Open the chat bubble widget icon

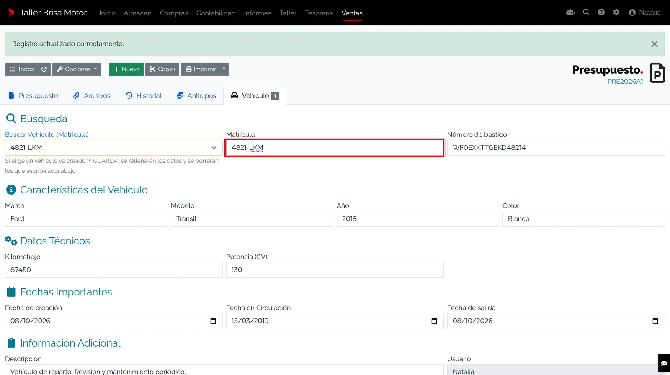[664, 363]
